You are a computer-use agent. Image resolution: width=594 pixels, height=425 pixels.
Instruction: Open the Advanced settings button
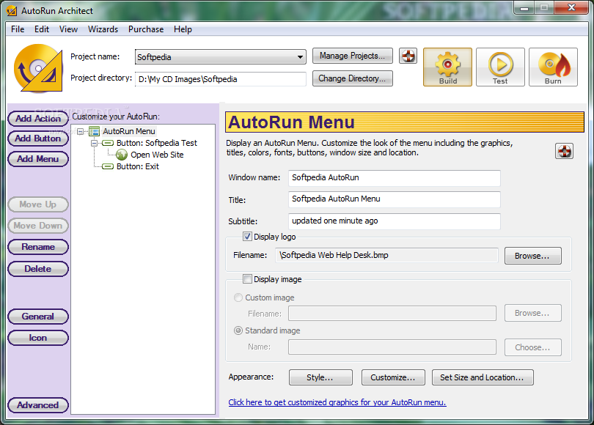38,405
